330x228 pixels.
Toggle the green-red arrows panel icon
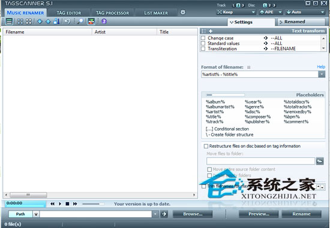[91, 21]
